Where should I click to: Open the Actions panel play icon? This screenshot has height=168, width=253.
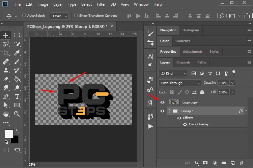[x=150, y=126]
